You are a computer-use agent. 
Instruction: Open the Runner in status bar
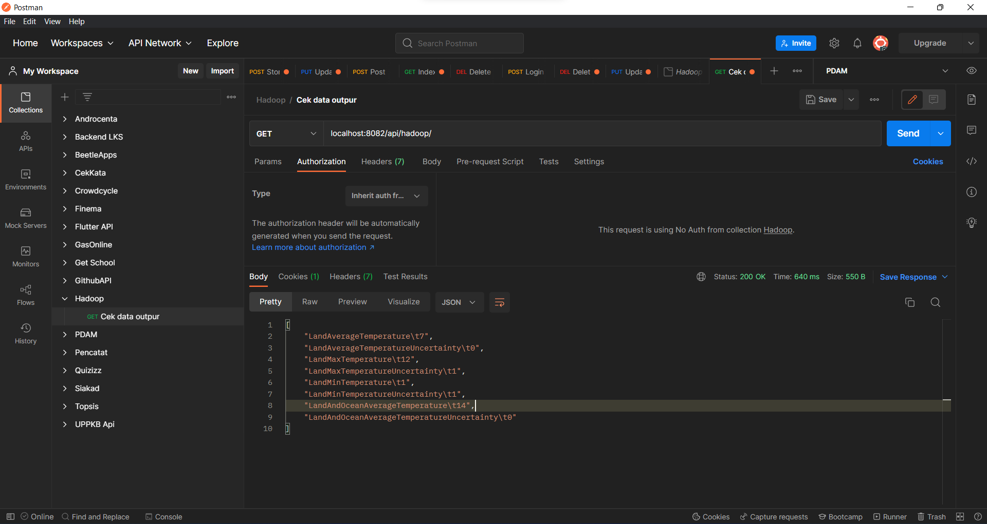tap(890, 517)
